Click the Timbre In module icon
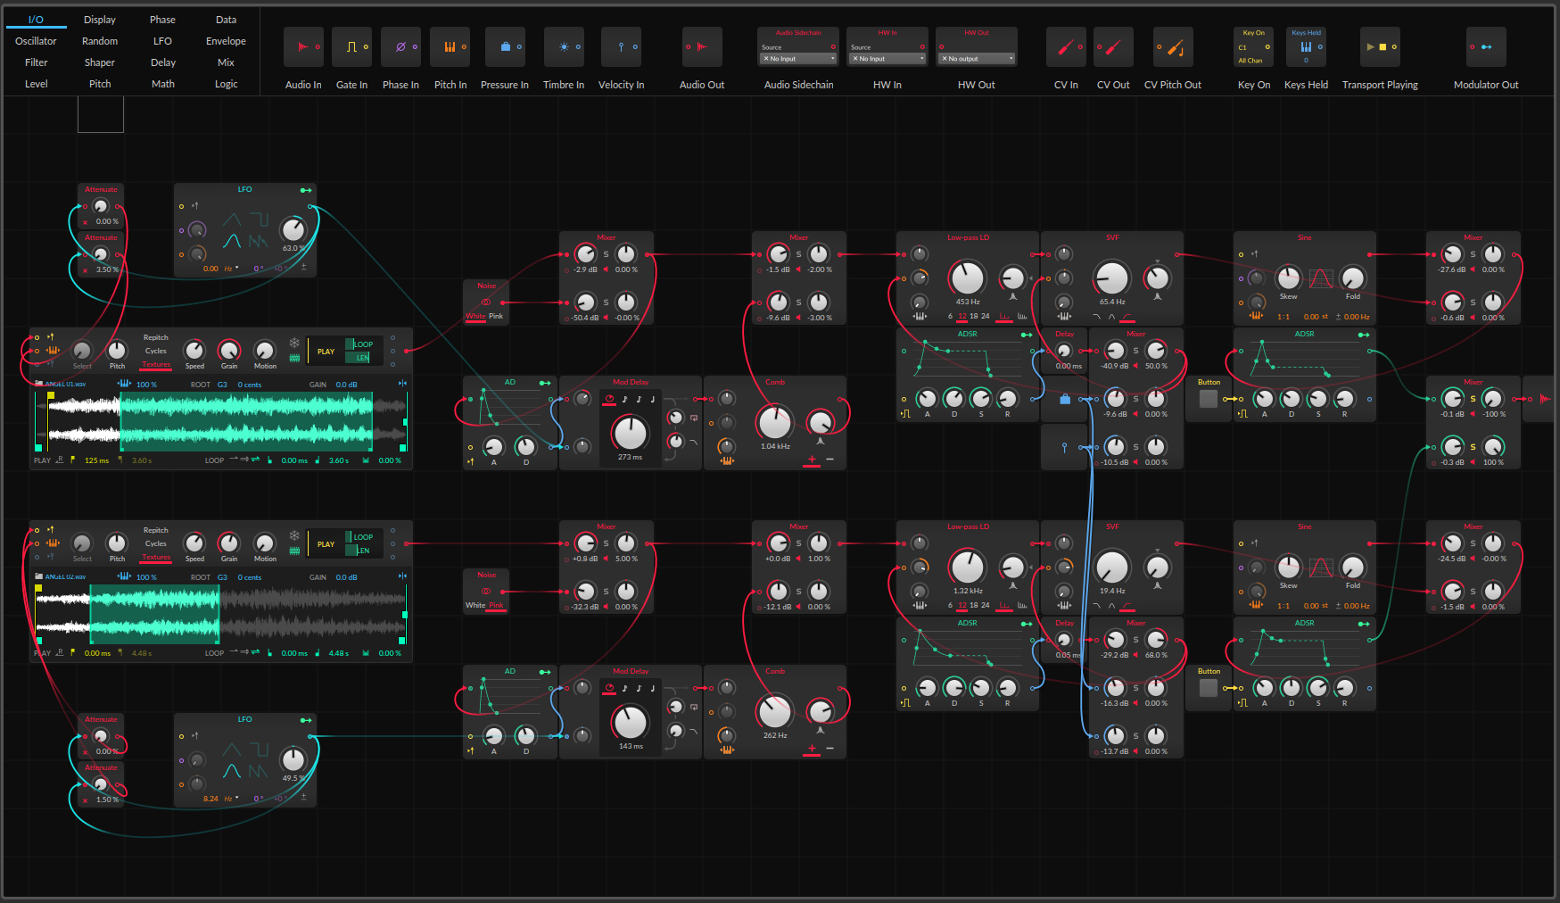The image size is (1560, 903). click(x=564, y=47)
